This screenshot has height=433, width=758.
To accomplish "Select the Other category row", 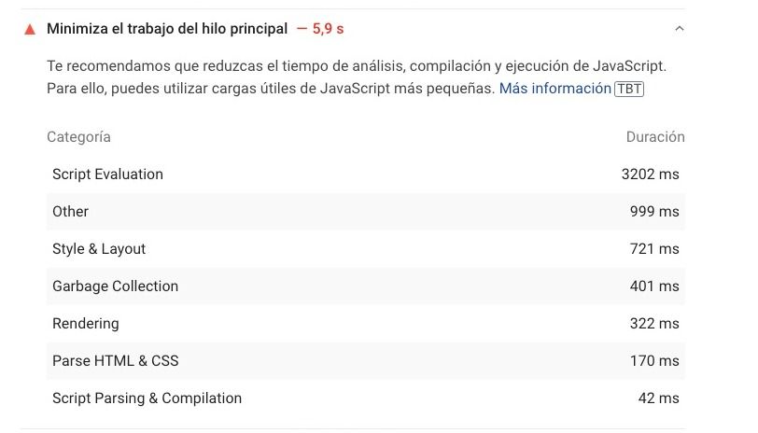I will click(366, 211).
